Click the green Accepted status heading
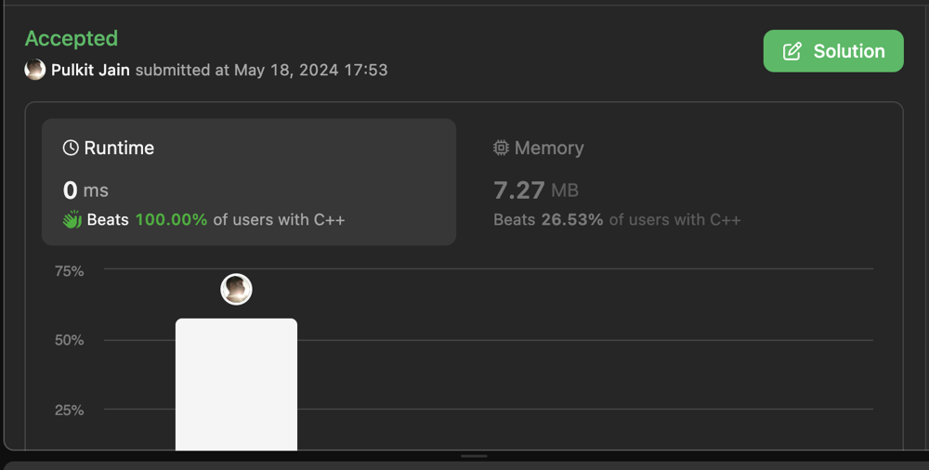Viewport: 929px width, 470px height. [x=72, y=38]
